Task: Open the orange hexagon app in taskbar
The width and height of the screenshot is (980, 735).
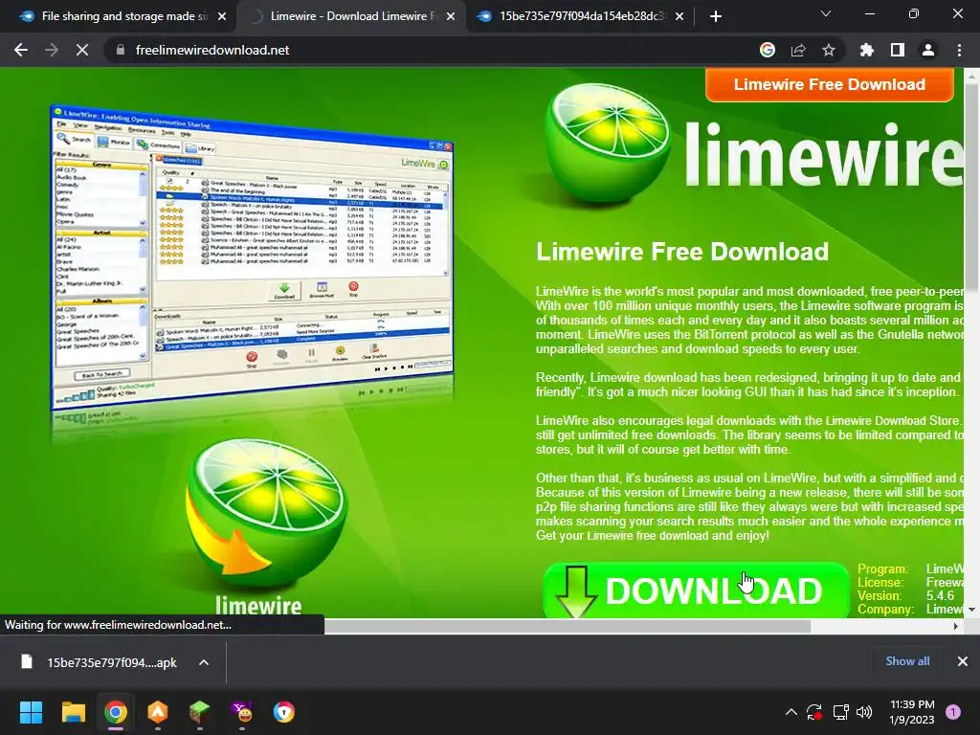Action: [158, 712]
